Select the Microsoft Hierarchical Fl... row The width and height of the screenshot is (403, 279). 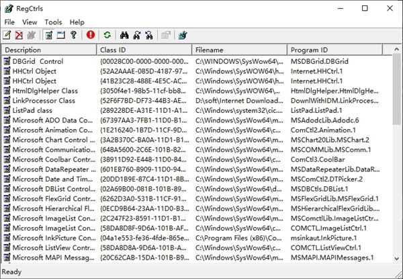(197, 208)
